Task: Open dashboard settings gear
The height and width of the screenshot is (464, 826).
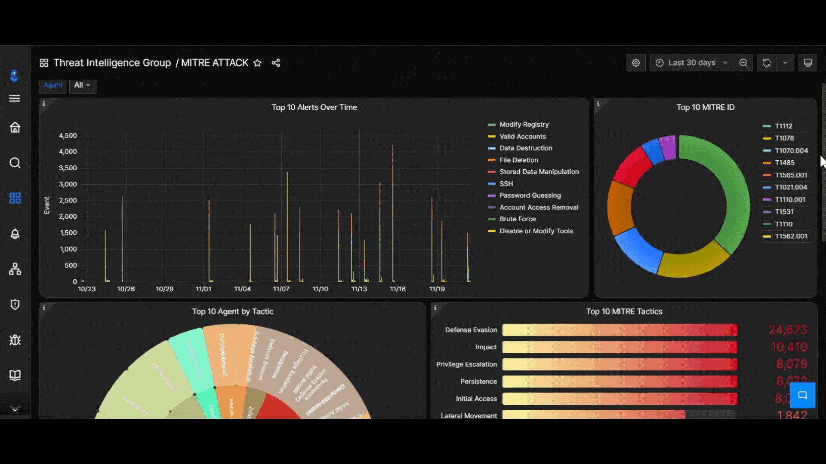Action: pyautogui.click(x=636, y=63)
